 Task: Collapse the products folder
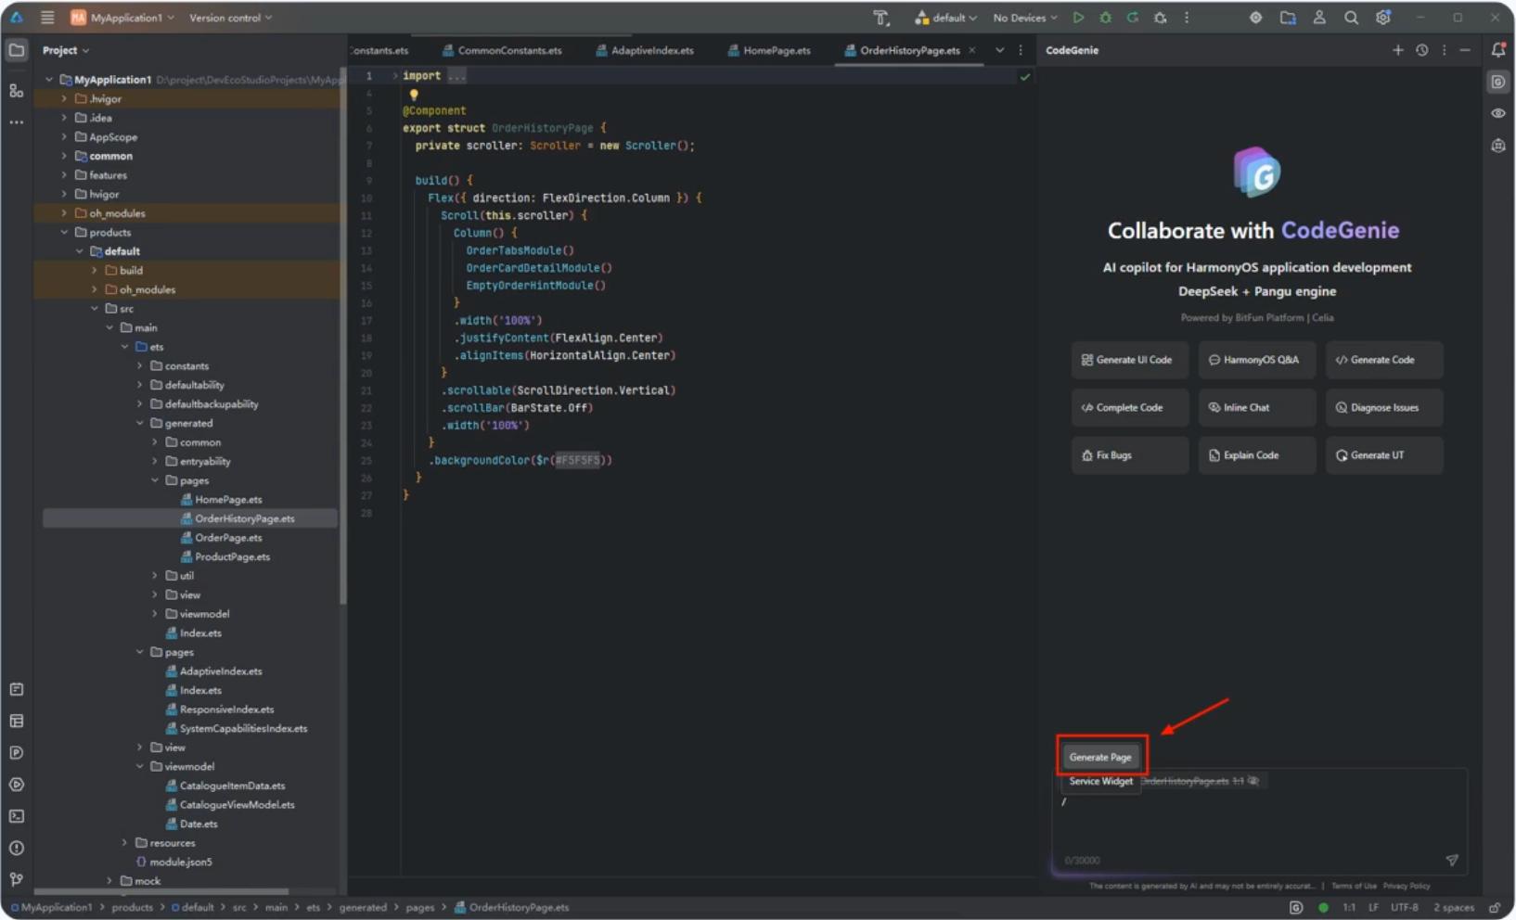tap(64, 232)
